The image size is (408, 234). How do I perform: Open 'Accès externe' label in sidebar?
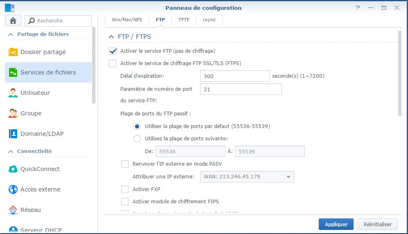tap(41, 189)
